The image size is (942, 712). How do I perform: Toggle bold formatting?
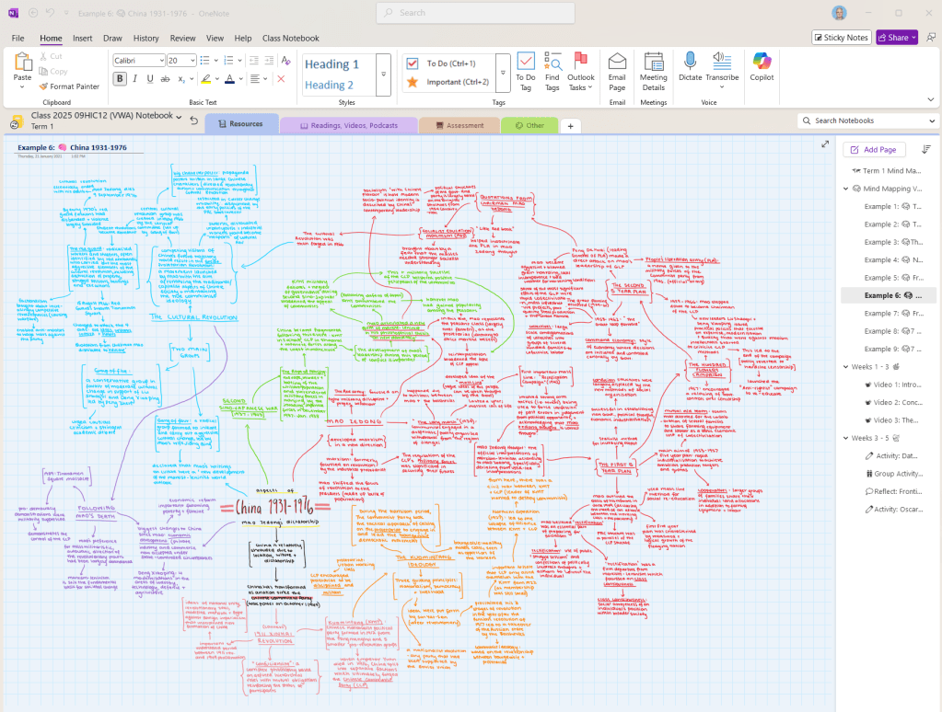point(120,79)
